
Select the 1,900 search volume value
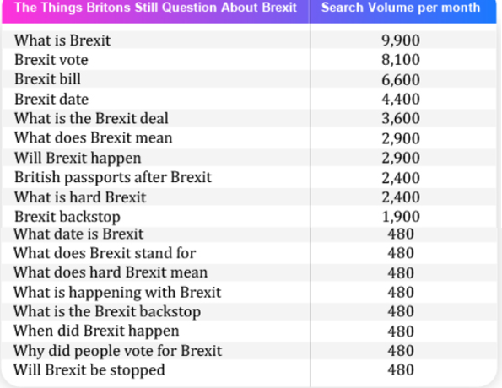click(x=401, y=217)
